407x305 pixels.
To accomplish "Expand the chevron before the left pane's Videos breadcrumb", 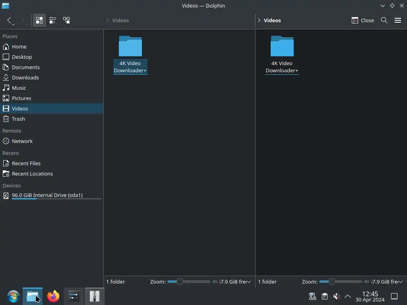I will tap(107, 20).
